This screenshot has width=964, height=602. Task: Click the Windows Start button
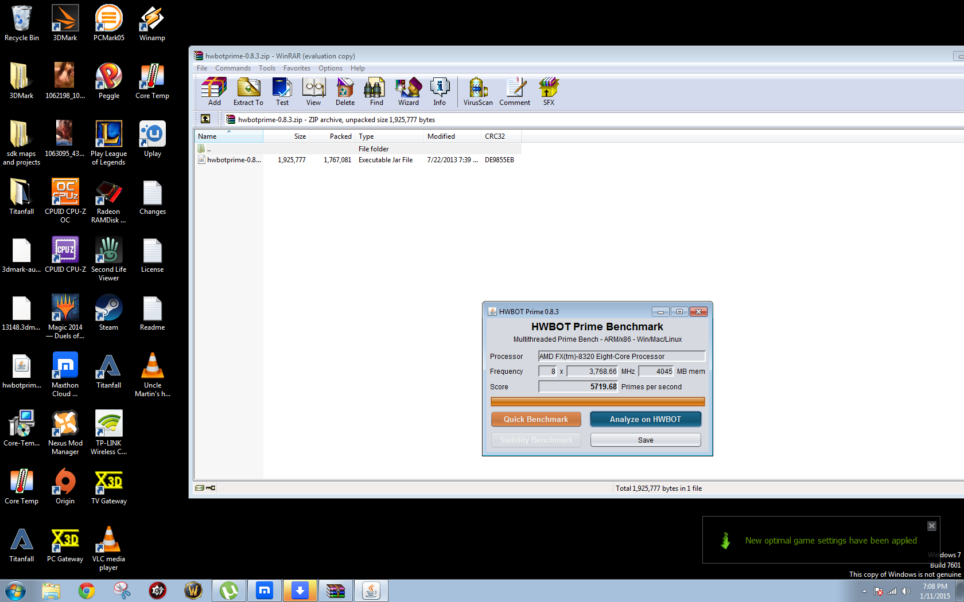tap(15, 591)
